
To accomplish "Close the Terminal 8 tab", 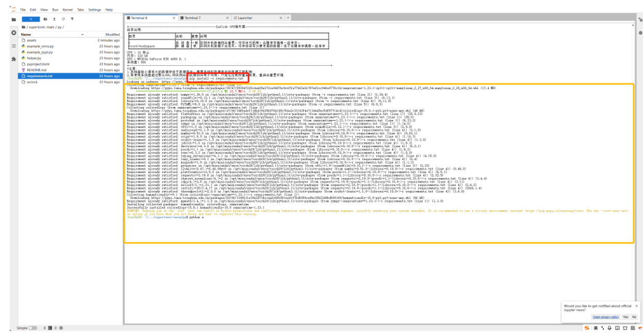I will tap(174, 17).
